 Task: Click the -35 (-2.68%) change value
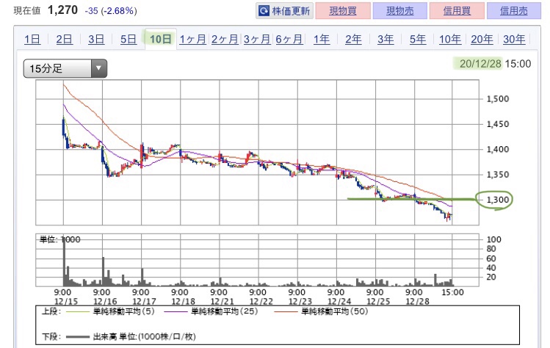point(111,11)
